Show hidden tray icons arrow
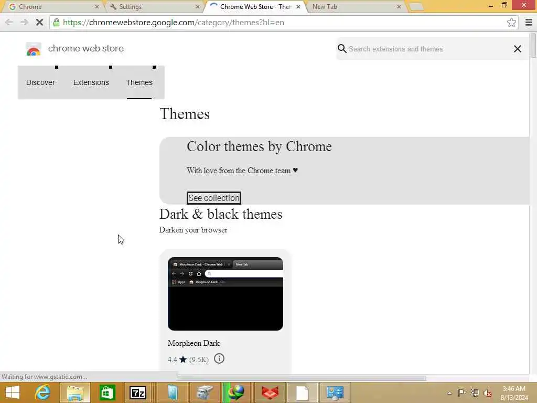 (449, 393)
